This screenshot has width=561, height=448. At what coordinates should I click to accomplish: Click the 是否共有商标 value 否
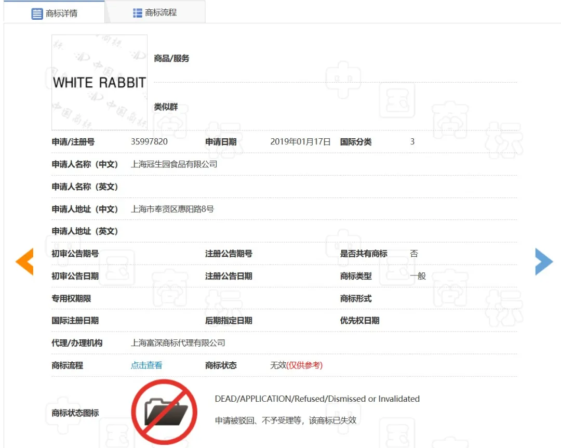414,254
